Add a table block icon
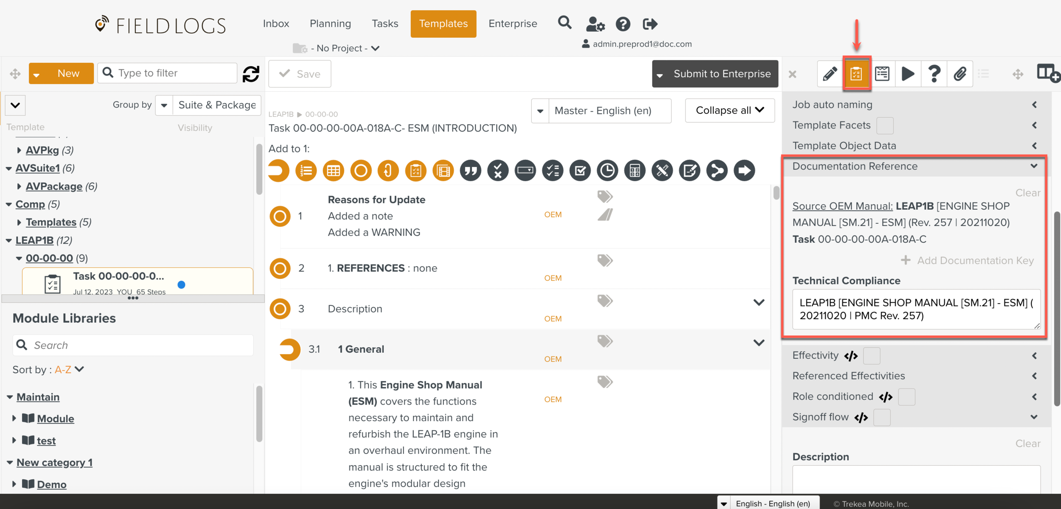The height and width of the screenshot is (509, 1061). point(334,171)
